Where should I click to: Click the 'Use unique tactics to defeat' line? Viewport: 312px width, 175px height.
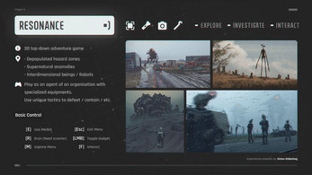(x=67, y=100)
